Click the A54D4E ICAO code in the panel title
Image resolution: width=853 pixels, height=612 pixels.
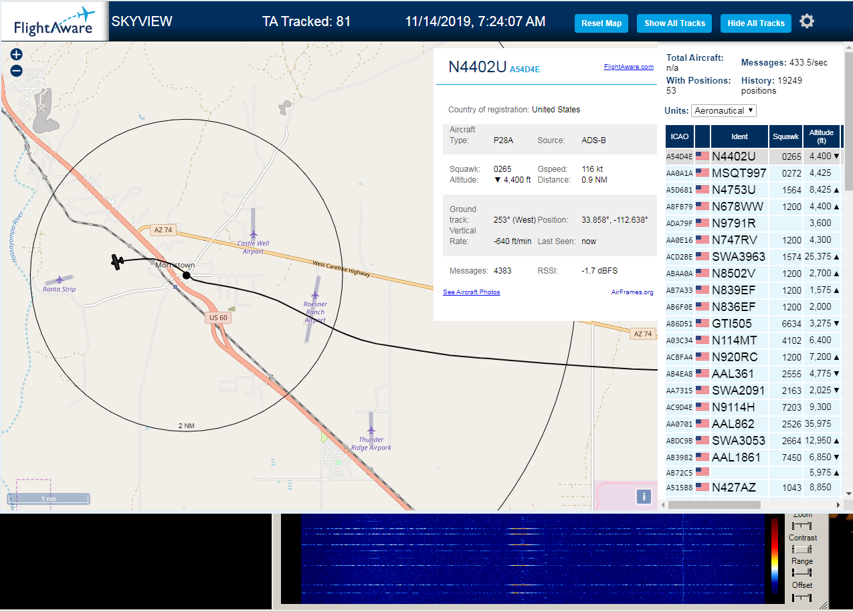coord(525,69)
